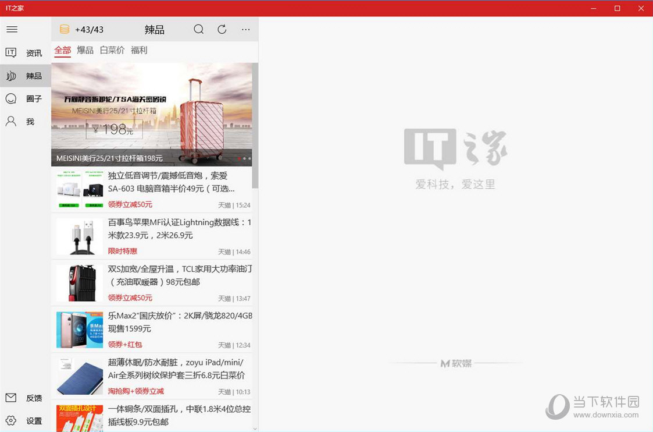Click the 乐Max2 phone thumbnail
Image resolution: width=653 pixels, height=432 pixels.
(x=80, y=330)
